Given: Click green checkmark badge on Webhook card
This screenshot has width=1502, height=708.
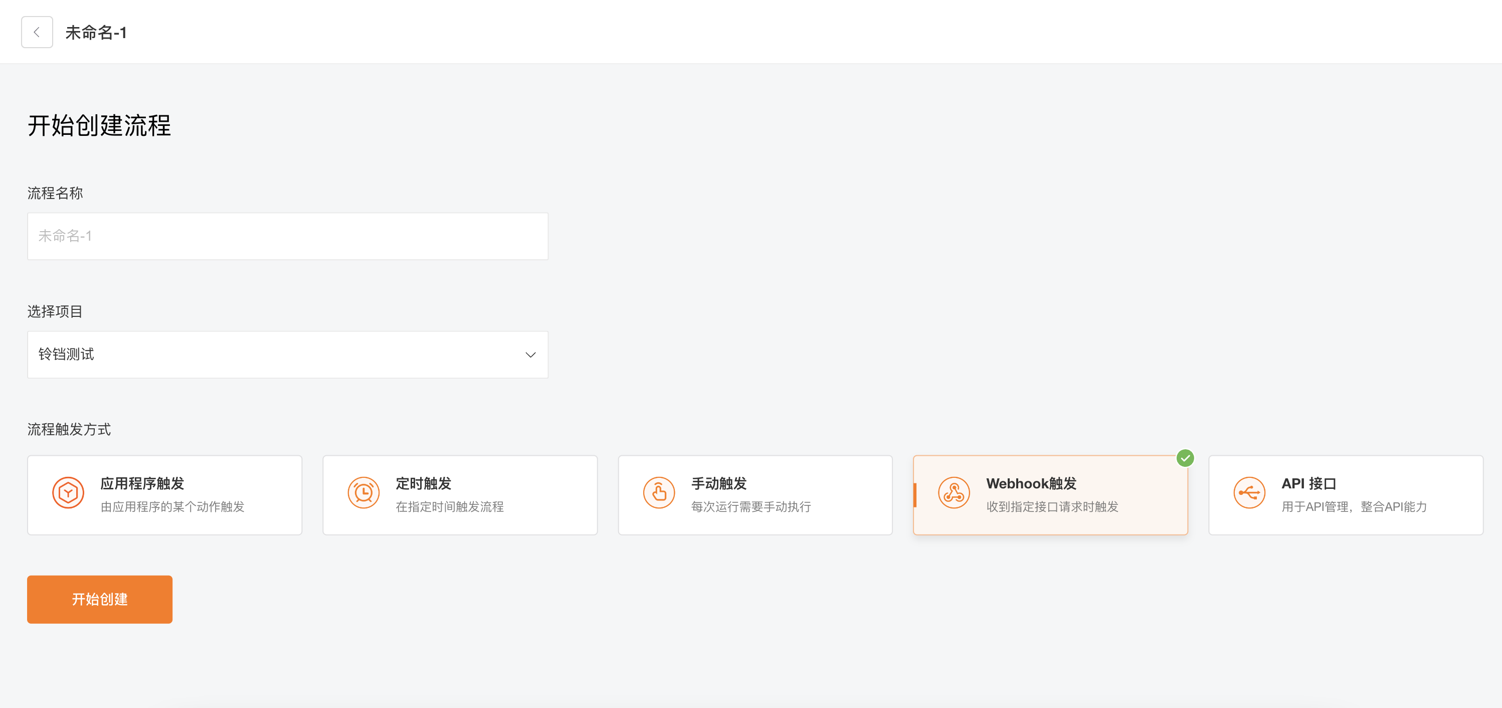Looking at the screenshot, I should coord(1185,458).
